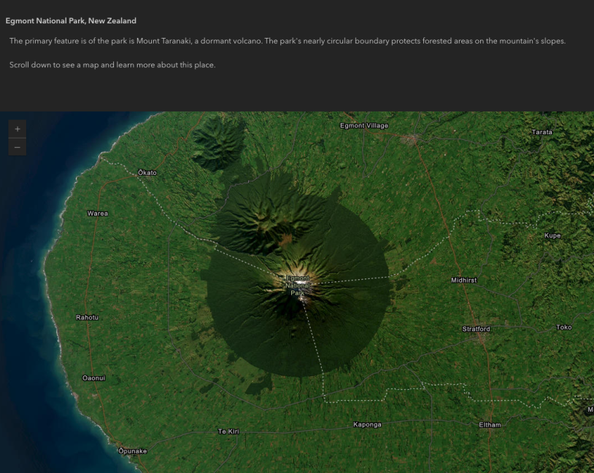Click the Te Kiri place label

pyautogui.click(x=228, y=431)
